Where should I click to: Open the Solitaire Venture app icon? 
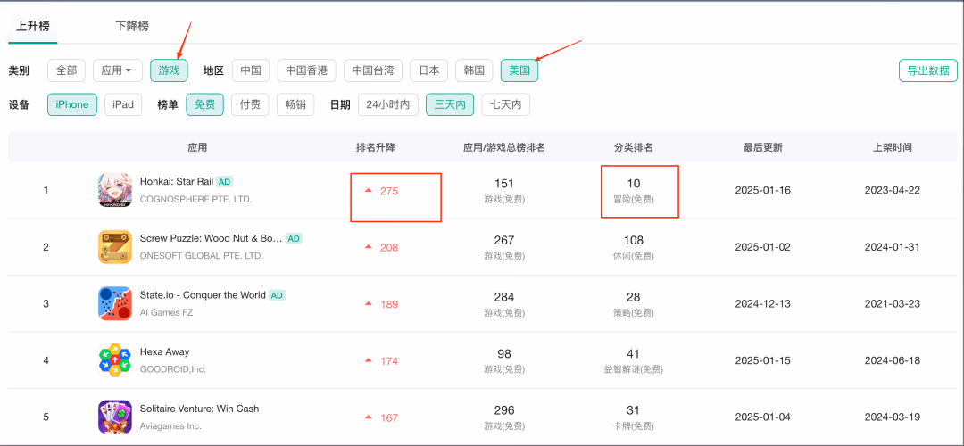115,417
